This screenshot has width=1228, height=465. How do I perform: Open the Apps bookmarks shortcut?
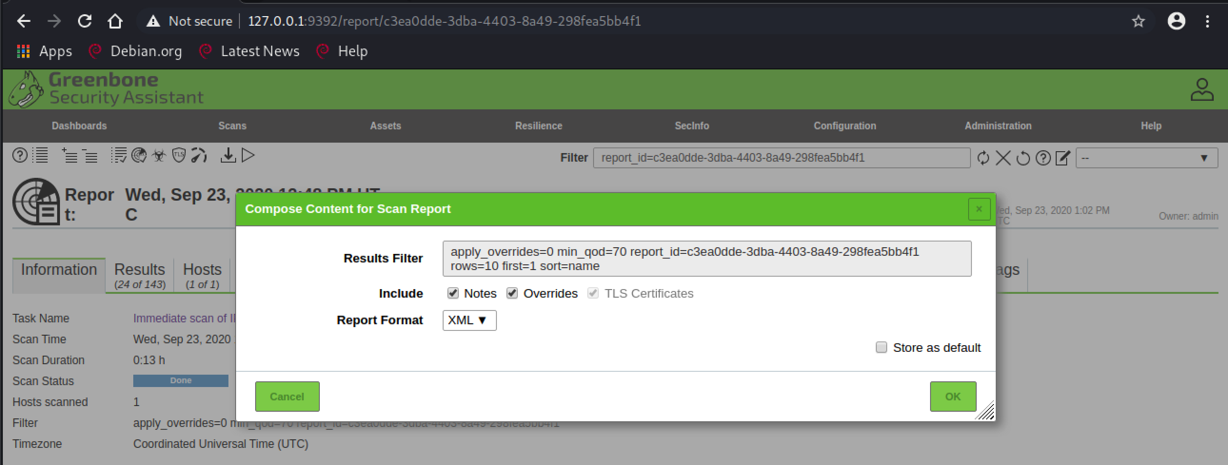[44, 51]
